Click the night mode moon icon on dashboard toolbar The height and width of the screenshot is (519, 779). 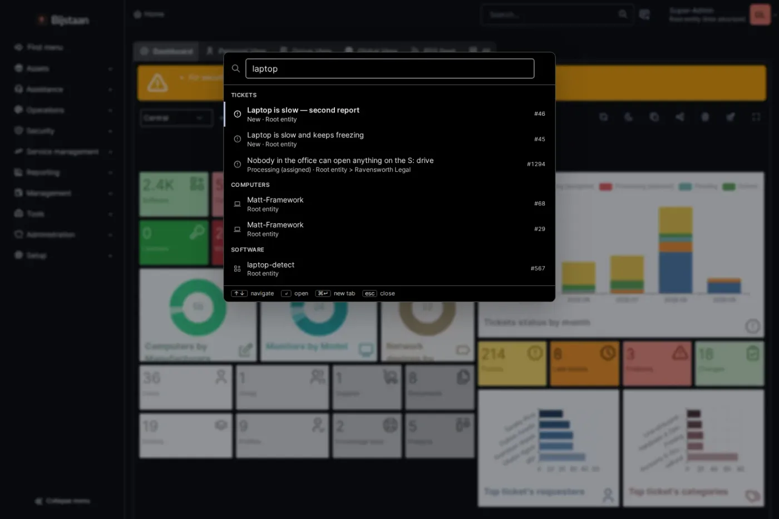click(x=629, y=117)
